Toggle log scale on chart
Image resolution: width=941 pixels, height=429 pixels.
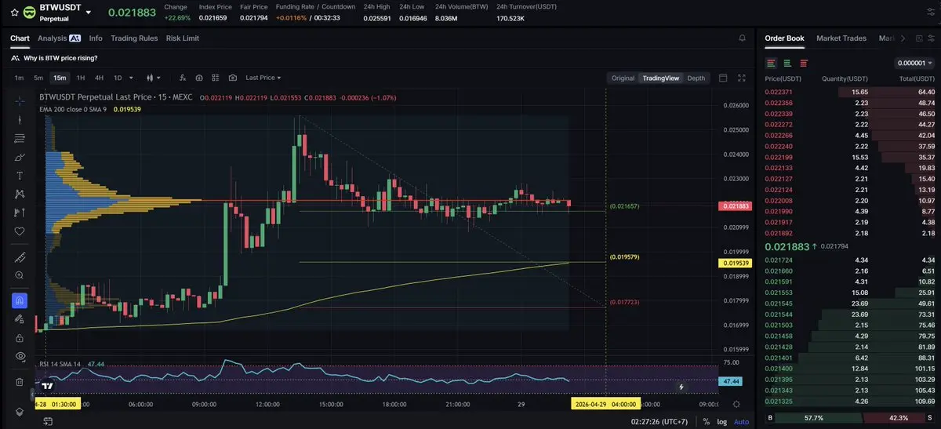(721, 422)
